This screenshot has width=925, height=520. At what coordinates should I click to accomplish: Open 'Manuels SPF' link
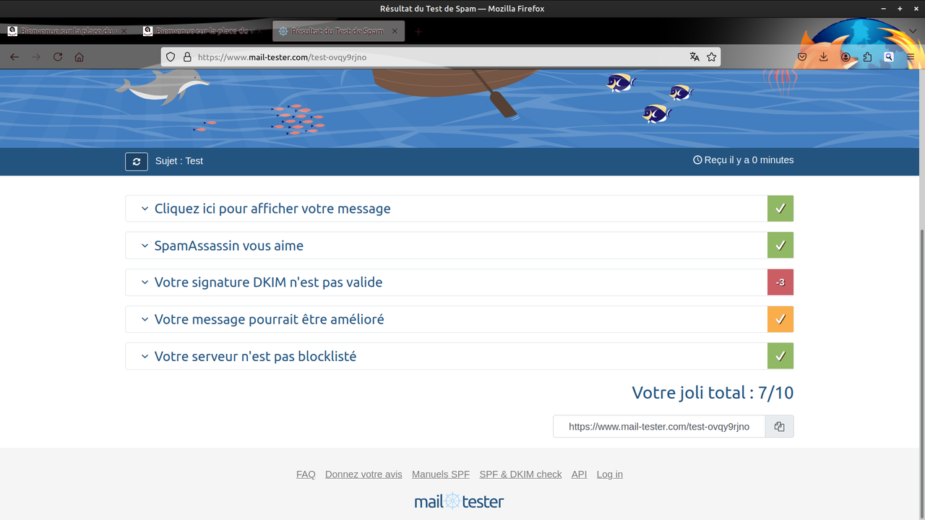[441, 474]
